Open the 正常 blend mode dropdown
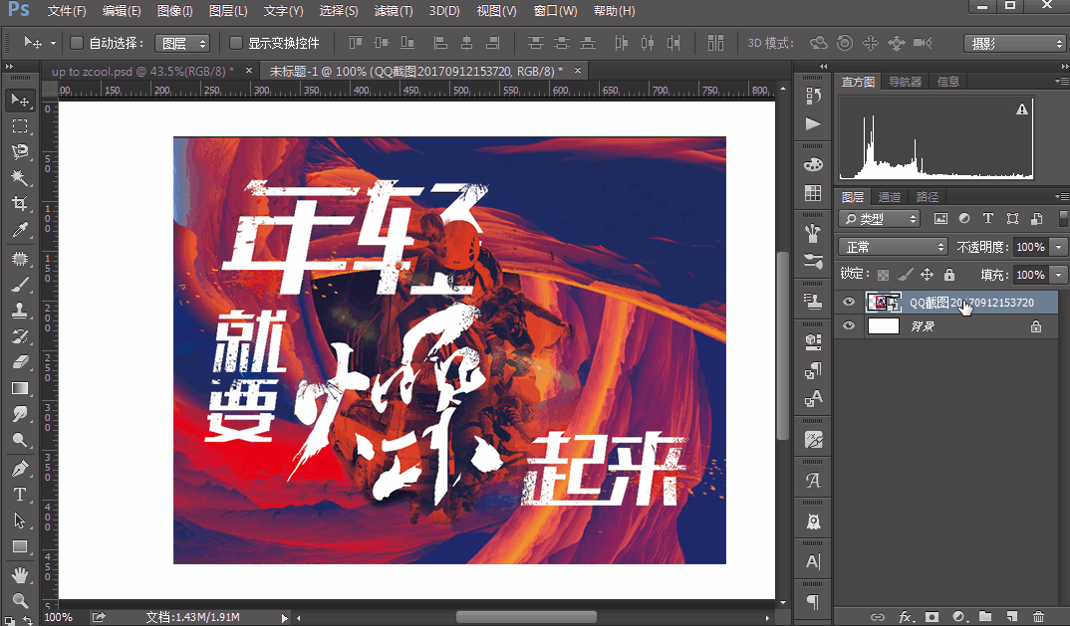 pos(893,246)
